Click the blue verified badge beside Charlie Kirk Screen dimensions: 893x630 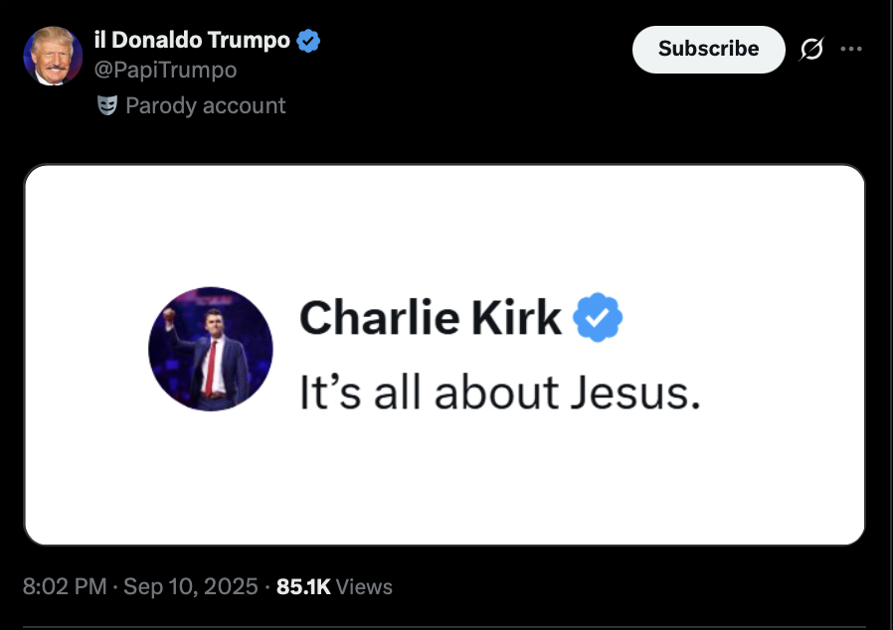tap(600, 318)
